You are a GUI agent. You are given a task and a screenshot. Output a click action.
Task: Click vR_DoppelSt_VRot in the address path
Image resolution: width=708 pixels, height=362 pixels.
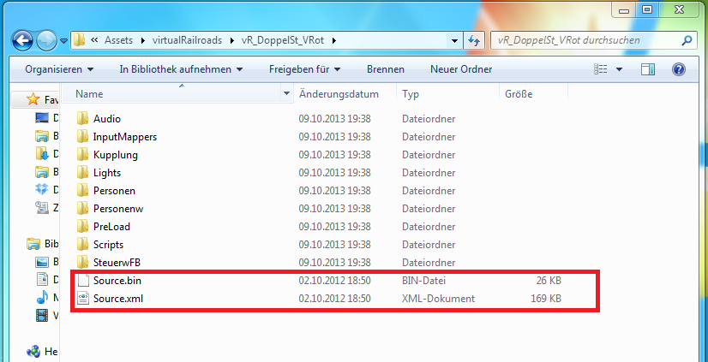pyautogui.click(x=283, y=40)
